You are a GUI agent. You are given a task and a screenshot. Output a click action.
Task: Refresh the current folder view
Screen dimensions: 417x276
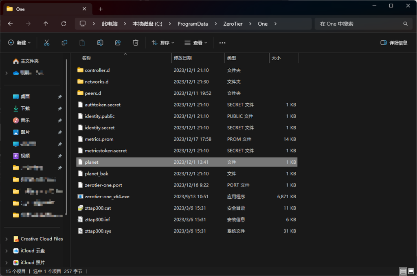point(64,24)
